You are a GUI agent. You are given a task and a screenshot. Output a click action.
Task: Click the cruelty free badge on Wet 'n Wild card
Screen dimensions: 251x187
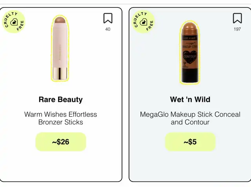click(x=143, y=21)
